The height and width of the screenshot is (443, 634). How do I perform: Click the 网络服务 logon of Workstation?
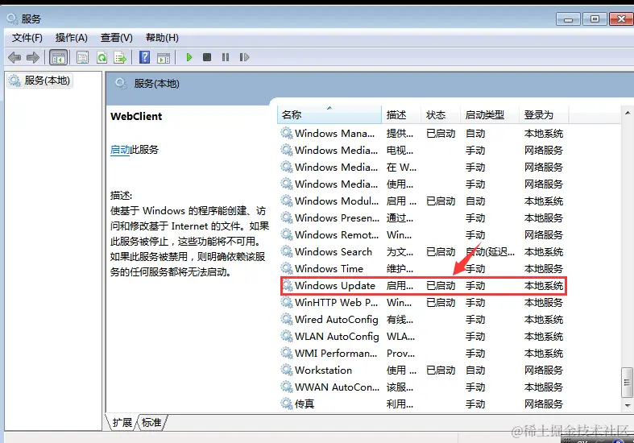coord(544,371)
